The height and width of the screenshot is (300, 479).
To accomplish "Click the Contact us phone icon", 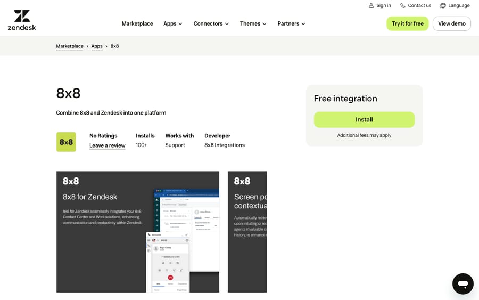I will (x=403, y=5).
